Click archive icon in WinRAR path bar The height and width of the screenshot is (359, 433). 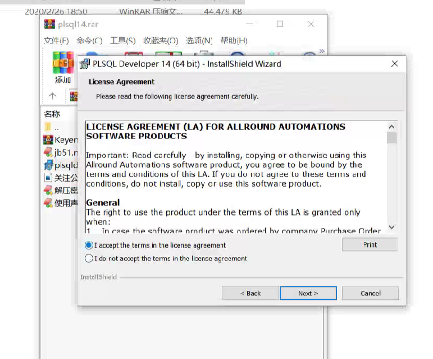tap(74, 96)
